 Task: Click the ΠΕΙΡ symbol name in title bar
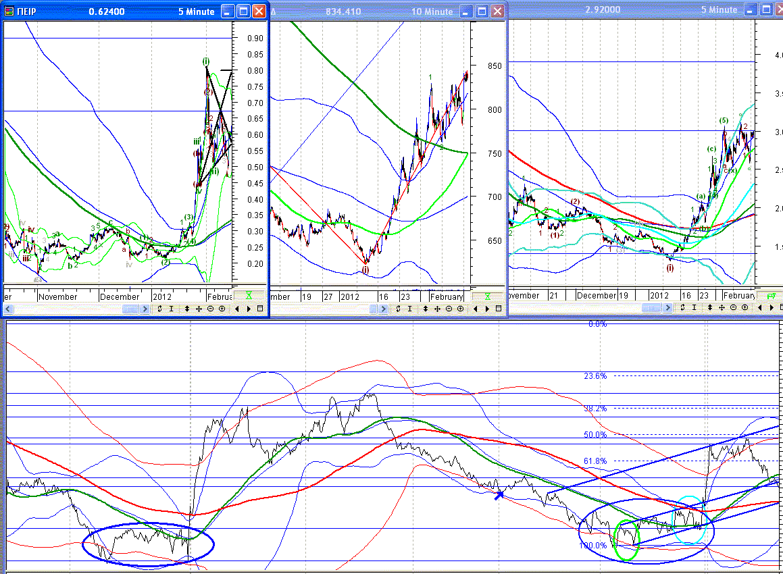point(26,11)
